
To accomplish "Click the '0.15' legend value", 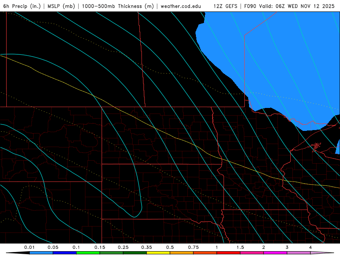I will [x=100, y=247].
